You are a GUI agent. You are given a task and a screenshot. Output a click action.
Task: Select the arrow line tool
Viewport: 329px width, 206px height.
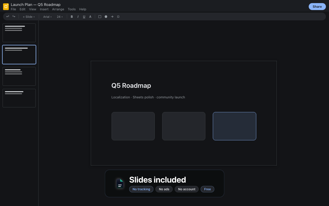112,17
